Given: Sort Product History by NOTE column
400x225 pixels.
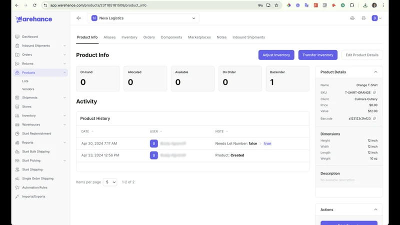Looking at the screenshot, I should coord(221,131).
